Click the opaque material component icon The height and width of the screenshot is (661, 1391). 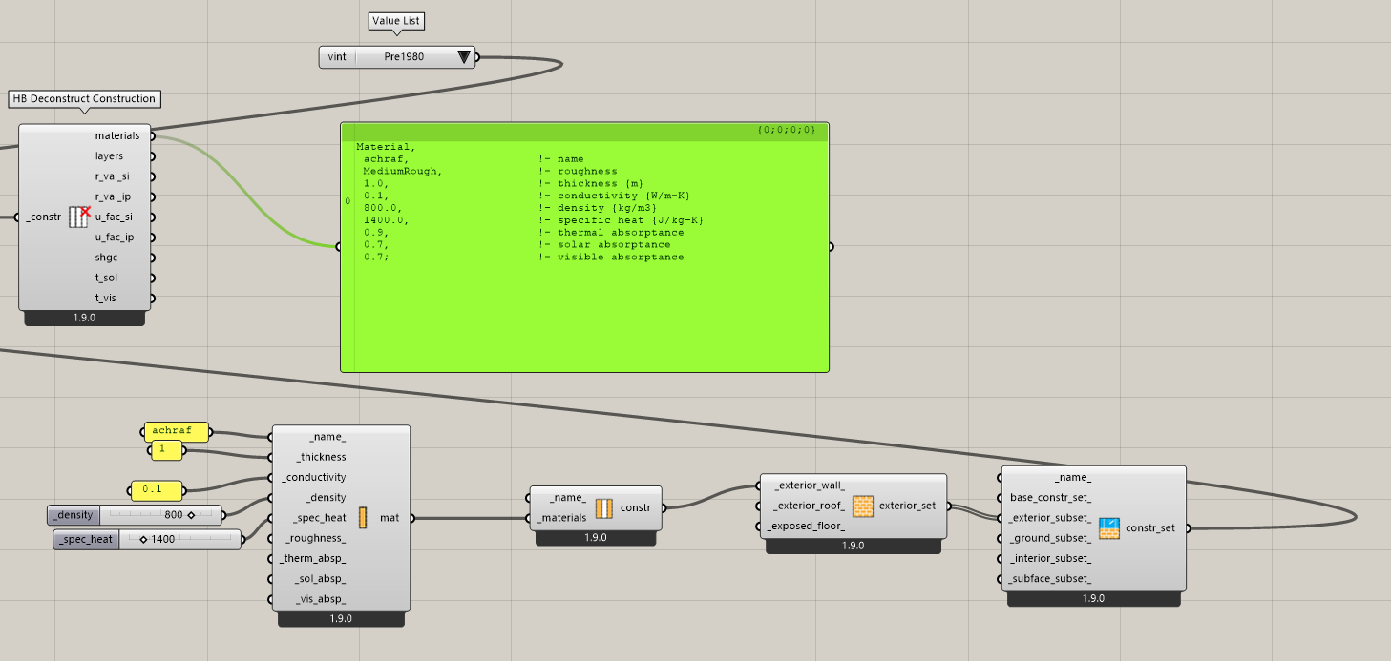point(363,518)
